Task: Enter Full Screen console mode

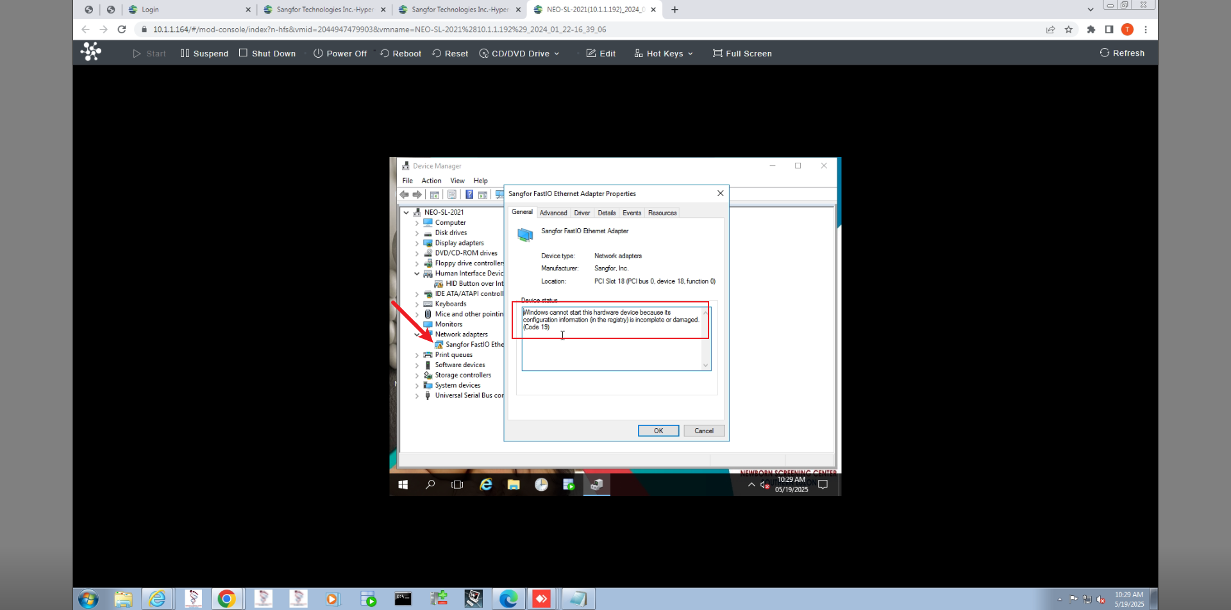Action: click(742, 53)
